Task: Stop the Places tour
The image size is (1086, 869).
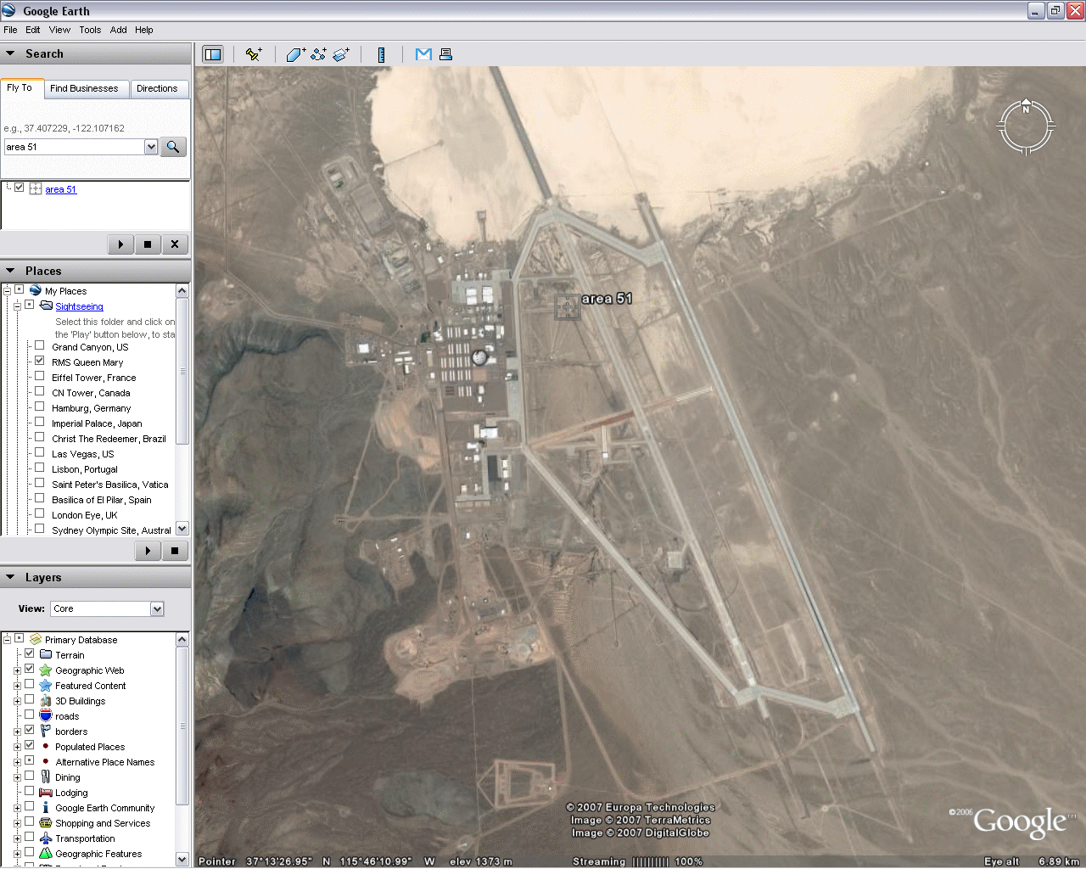Action: 175,551
